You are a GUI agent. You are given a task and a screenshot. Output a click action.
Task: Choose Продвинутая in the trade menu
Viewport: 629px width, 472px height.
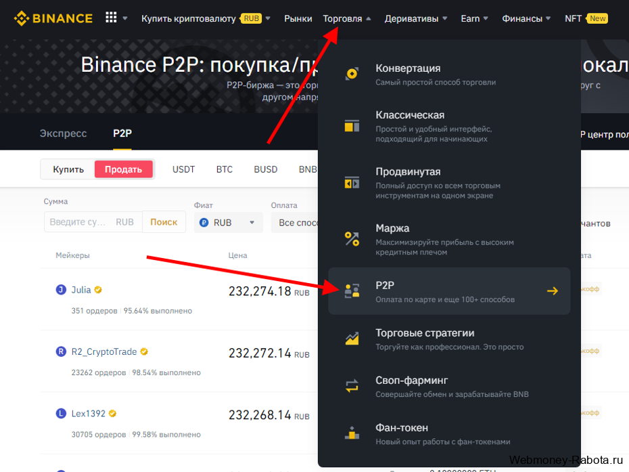tap(449, 183)
